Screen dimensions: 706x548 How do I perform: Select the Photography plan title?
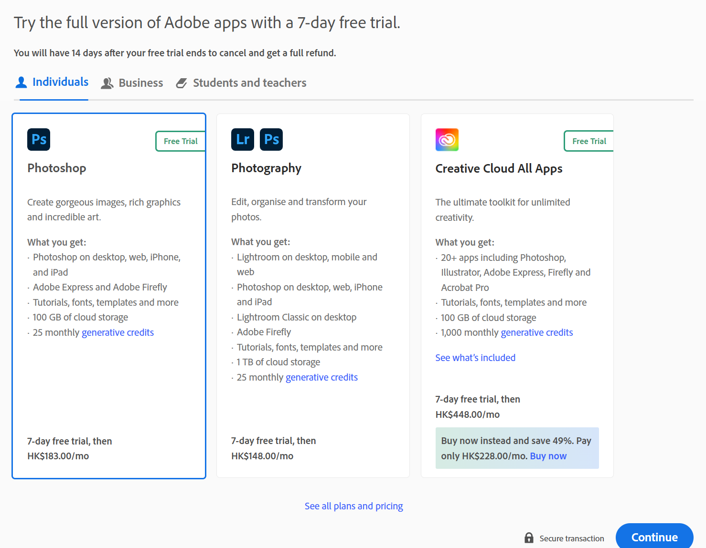pyautogui.click(x=266, y=168)
